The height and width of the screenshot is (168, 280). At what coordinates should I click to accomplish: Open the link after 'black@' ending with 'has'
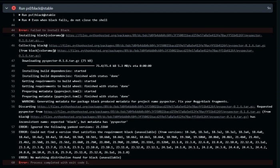point(140,117)
